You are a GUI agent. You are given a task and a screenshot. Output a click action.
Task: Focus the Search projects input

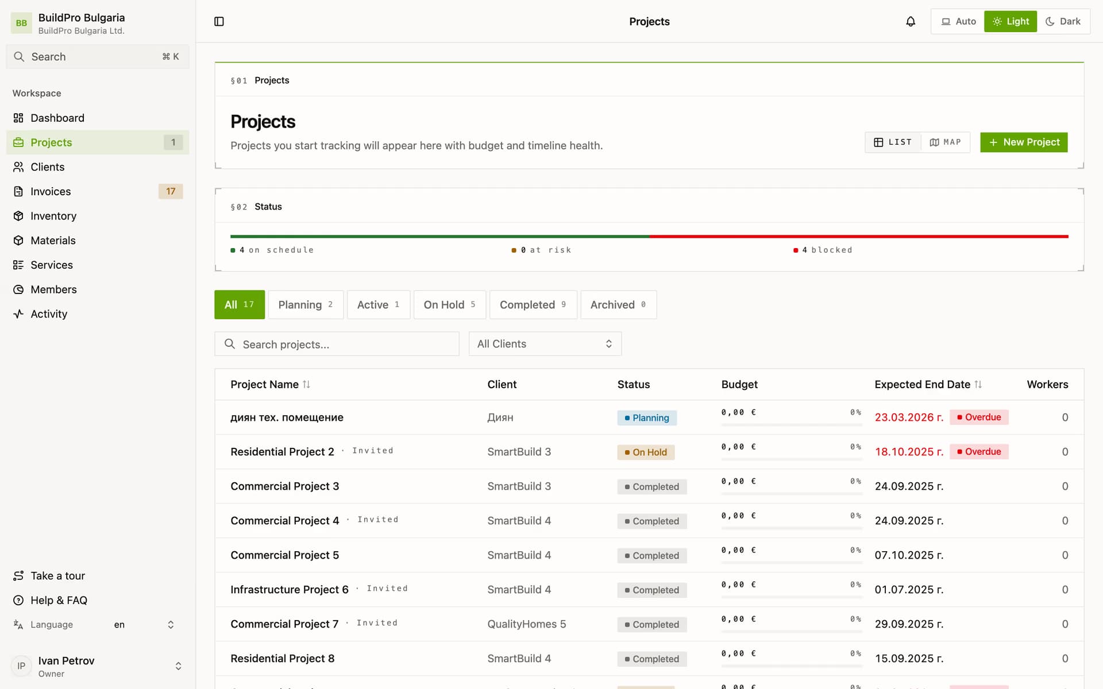(337, 344)
